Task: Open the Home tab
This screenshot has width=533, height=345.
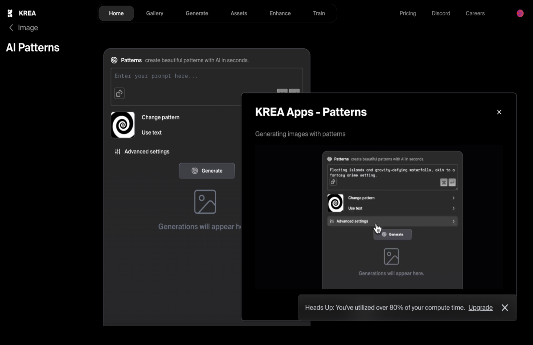Action: (x=116, y=13)
